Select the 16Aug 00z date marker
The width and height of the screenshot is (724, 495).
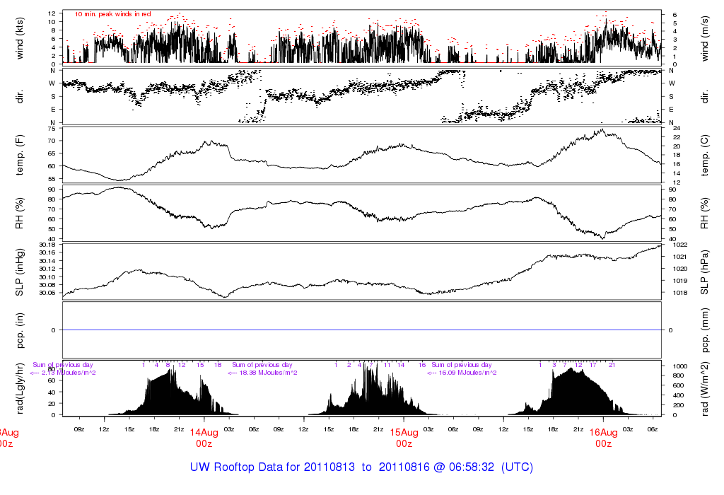tap(603, 438)
